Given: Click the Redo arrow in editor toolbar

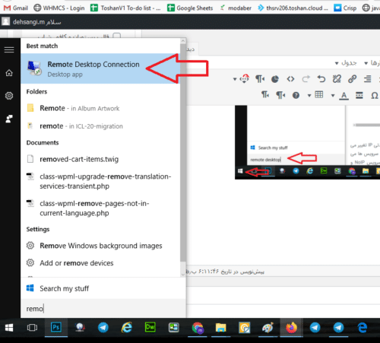Looking at the screenshot, I should (x=306, y=79).
